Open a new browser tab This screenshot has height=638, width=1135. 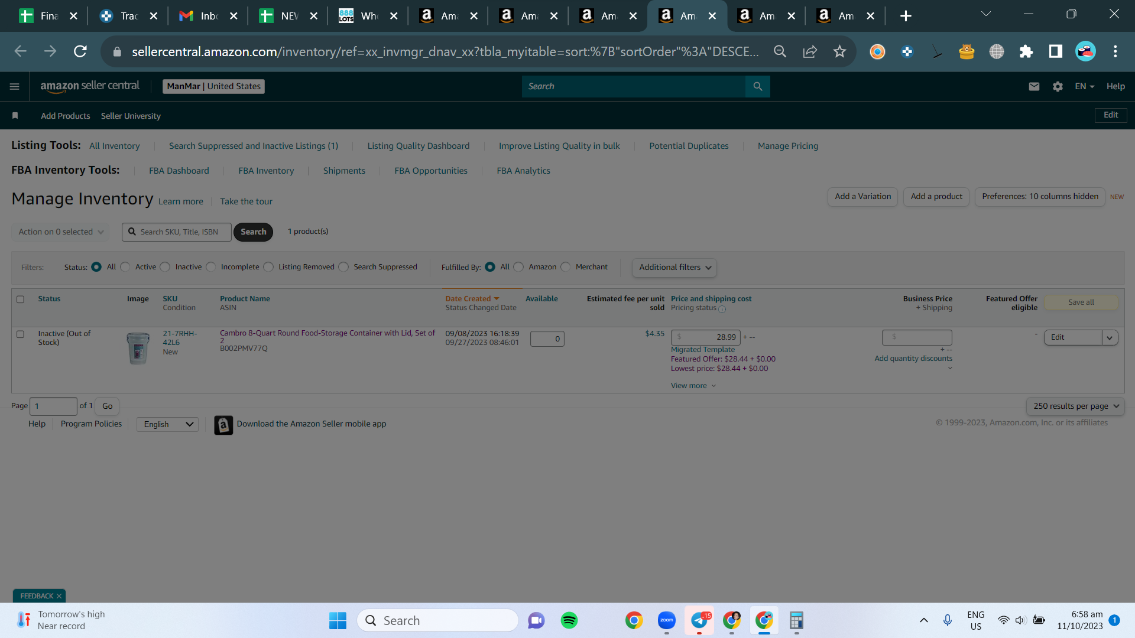[x=906, y=16]
